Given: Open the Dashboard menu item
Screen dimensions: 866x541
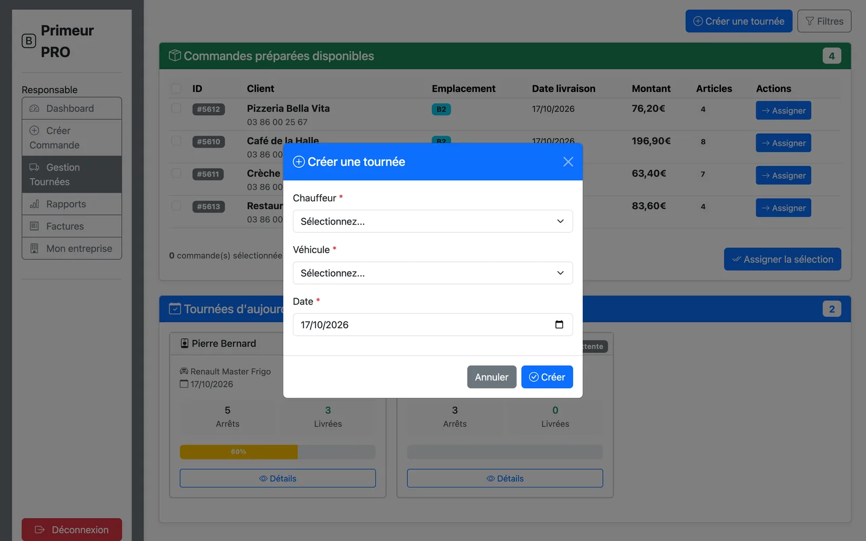Looking at the screenshot, I should pyautogui.click(x=71, y=108).
